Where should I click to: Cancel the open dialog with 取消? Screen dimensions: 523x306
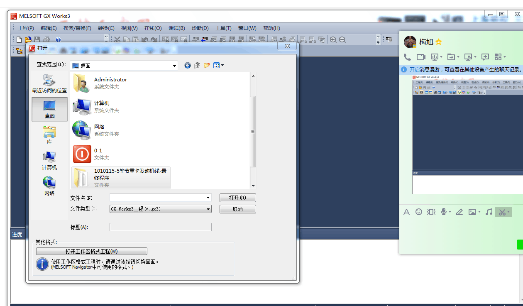(x=237, y=209)
